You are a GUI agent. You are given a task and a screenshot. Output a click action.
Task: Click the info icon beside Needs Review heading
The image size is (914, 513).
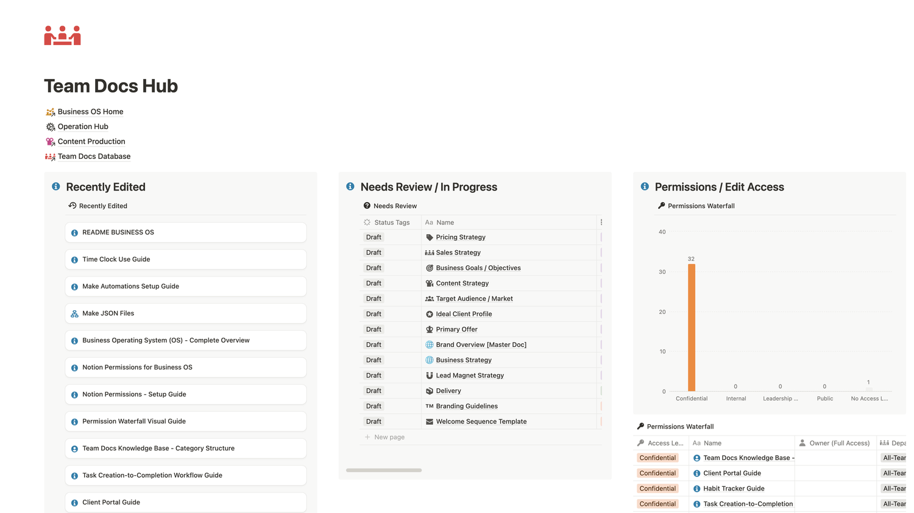click(x=350, y=187)
